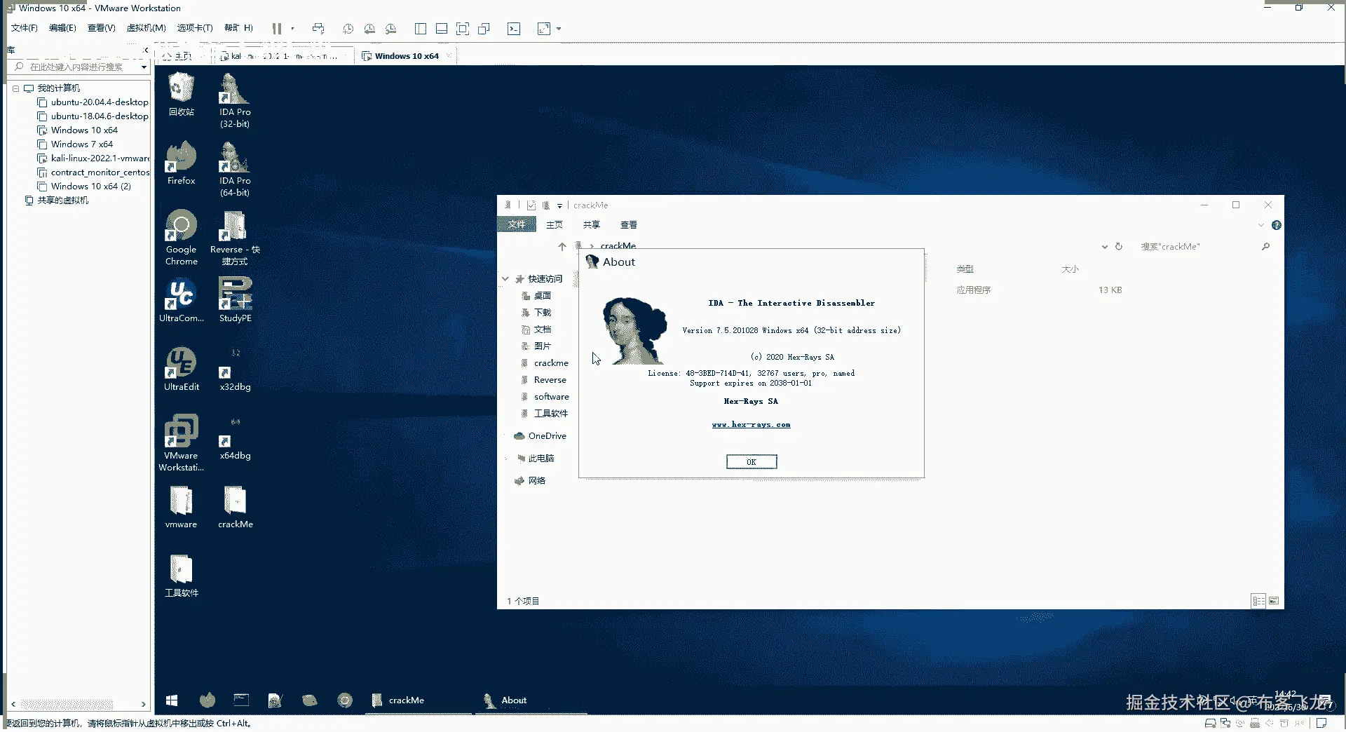
Task: Select the StudyPE desktop shortcut
Action: point(235,301)
